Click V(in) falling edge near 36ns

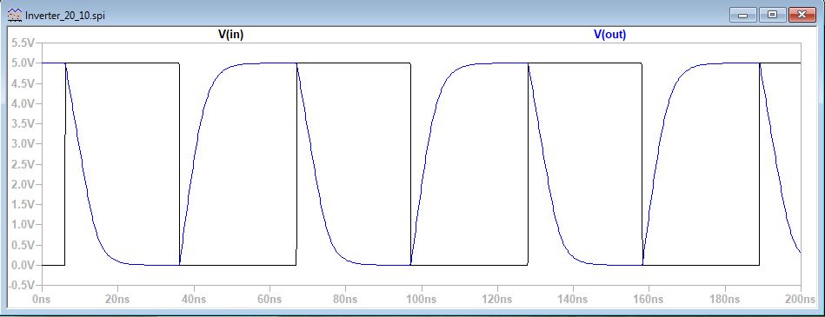(179, 164)
